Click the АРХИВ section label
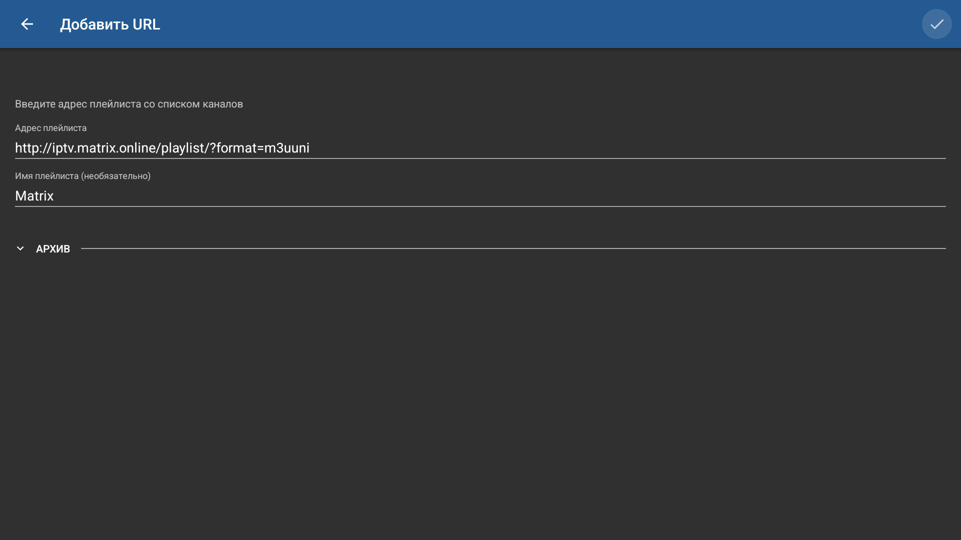 coord(53,249)
